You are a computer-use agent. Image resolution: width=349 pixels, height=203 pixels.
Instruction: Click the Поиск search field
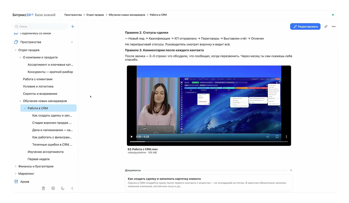point(41,26)
